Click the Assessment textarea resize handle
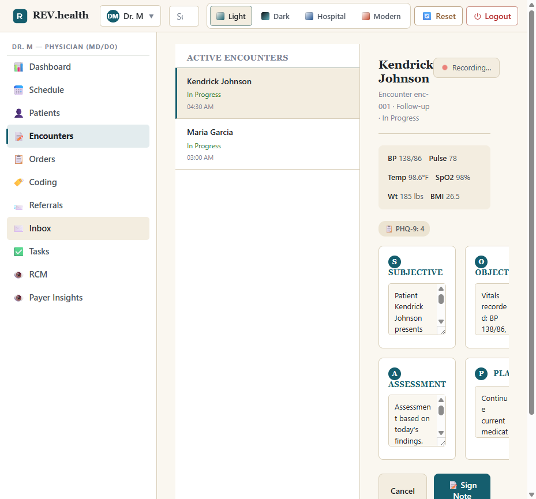This screenshot has height=499, width=536. (x=443, y=442)
